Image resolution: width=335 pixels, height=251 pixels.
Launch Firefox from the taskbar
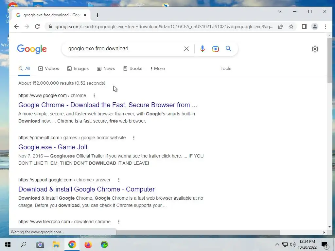click(x=88, y=244)
